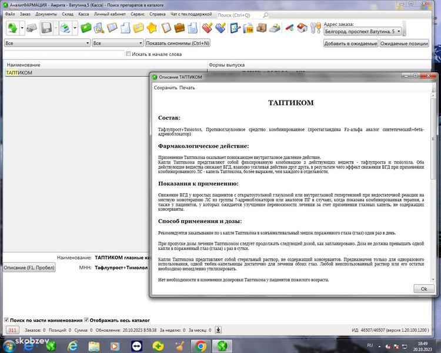Click the green update arrow toolbar icon
This screenshot has height=353, width=441.
(x=12, y=28)
